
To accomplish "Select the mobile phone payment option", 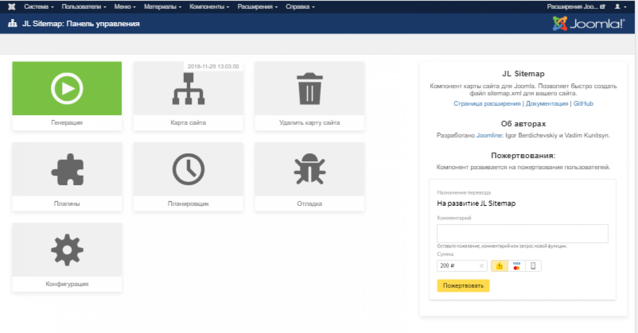I will coord(533,266).
